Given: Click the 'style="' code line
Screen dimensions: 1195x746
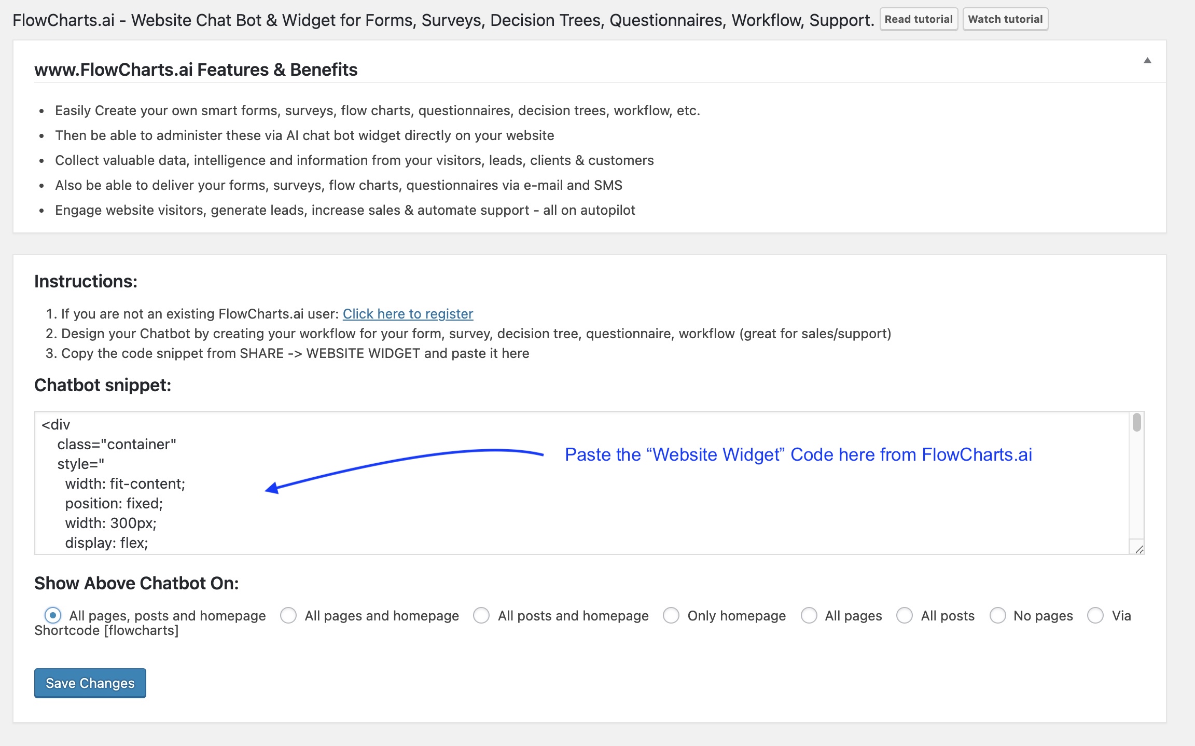Looking at the screenshot, I should click(81, 464).
